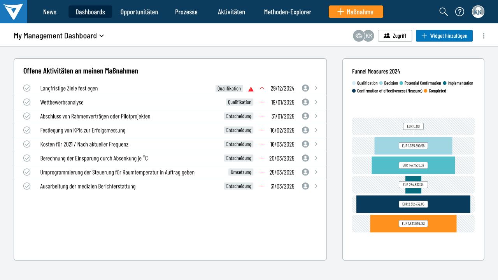Mark Langfristige Ziele festlegen as complete
Viewport: 498px width, 280px height.
pyautogui.click(x=27, y=88)
